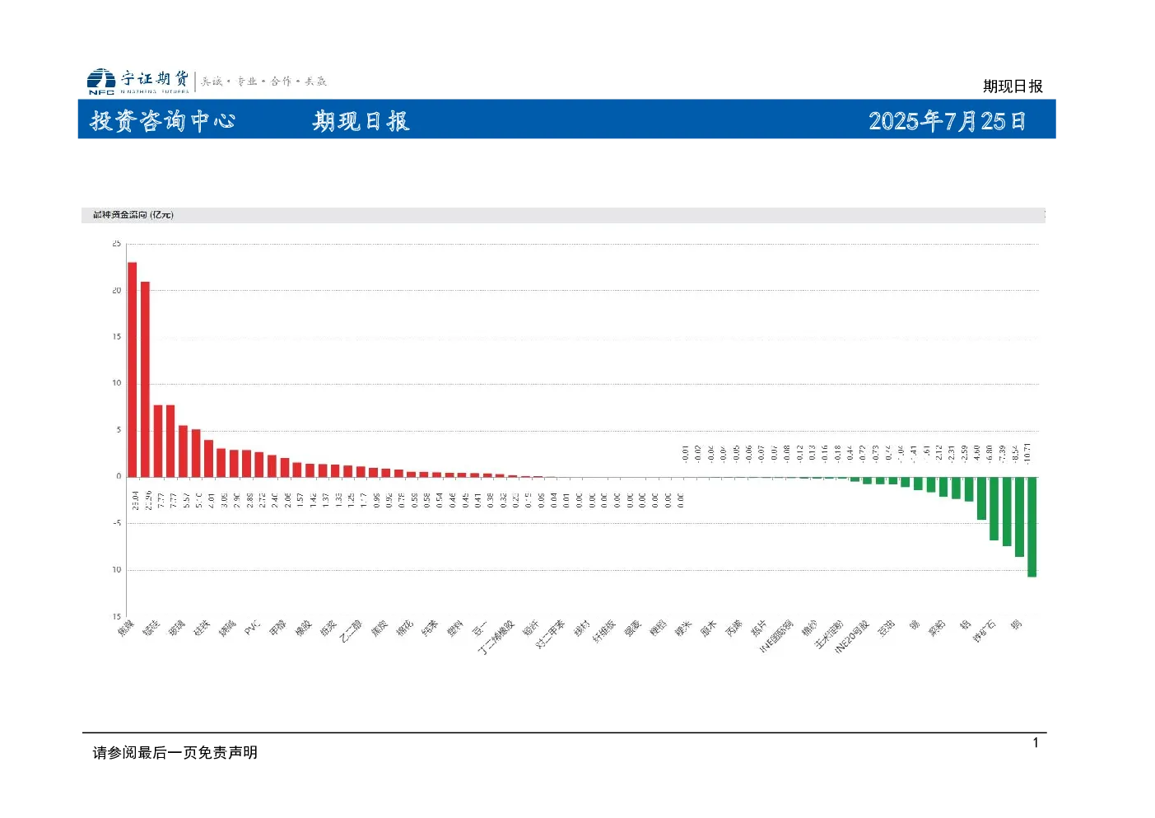1155x818 pixels.
Task: Click the x-axis label 瓶片
Action: coord(758,629)
